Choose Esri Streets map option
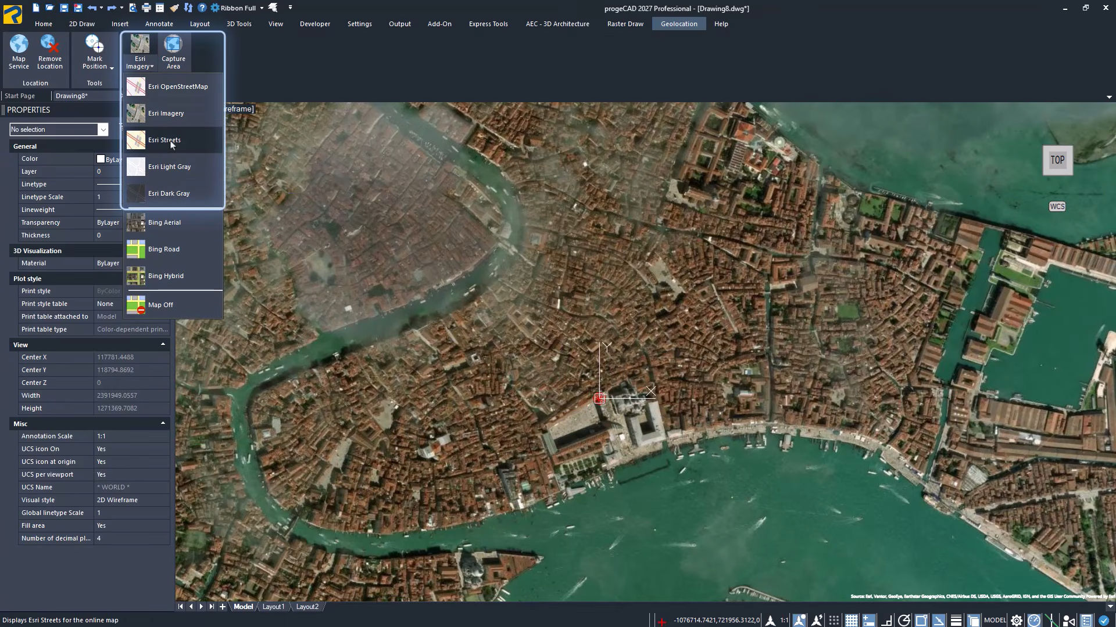This screenshot has width=1116, height=627. tap(173, 140)
